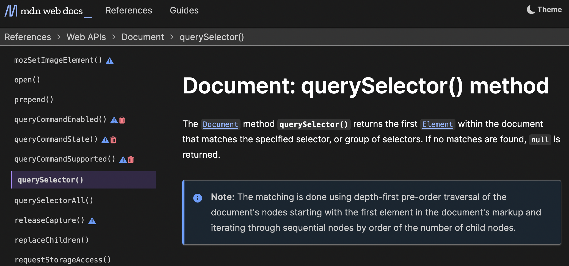This screenshot has width=569, height=266.
Task: Navigate to Web APIs in the breadcrumb
Action: coord(86,37)
